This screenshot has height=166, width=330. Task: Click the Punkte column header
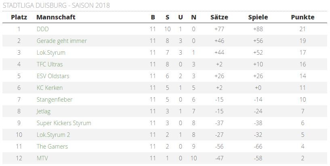[303, 17]
